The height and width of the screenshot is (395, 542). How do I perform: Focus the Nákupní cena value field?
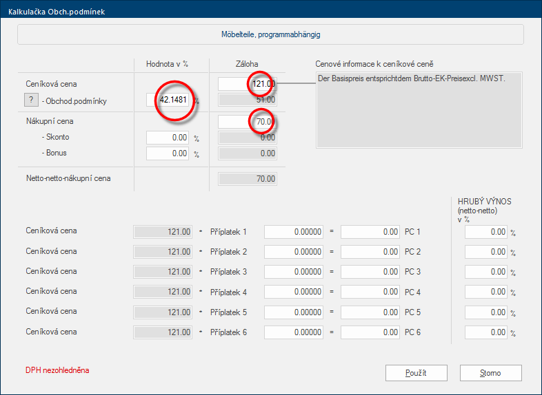pos(248,122)
